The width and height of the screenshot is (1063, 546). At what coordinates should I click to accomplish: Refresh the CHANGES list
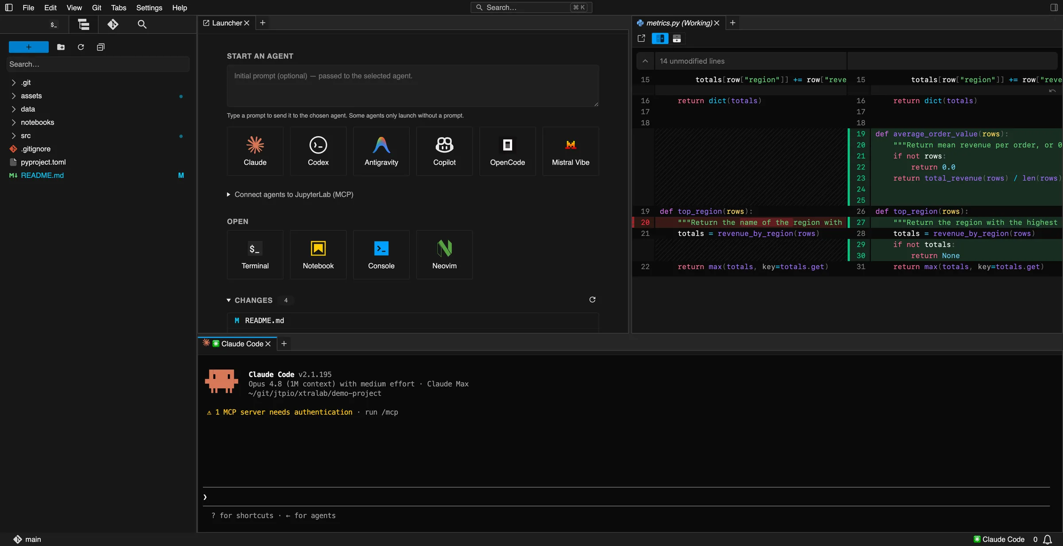click(x=592, y=300)
